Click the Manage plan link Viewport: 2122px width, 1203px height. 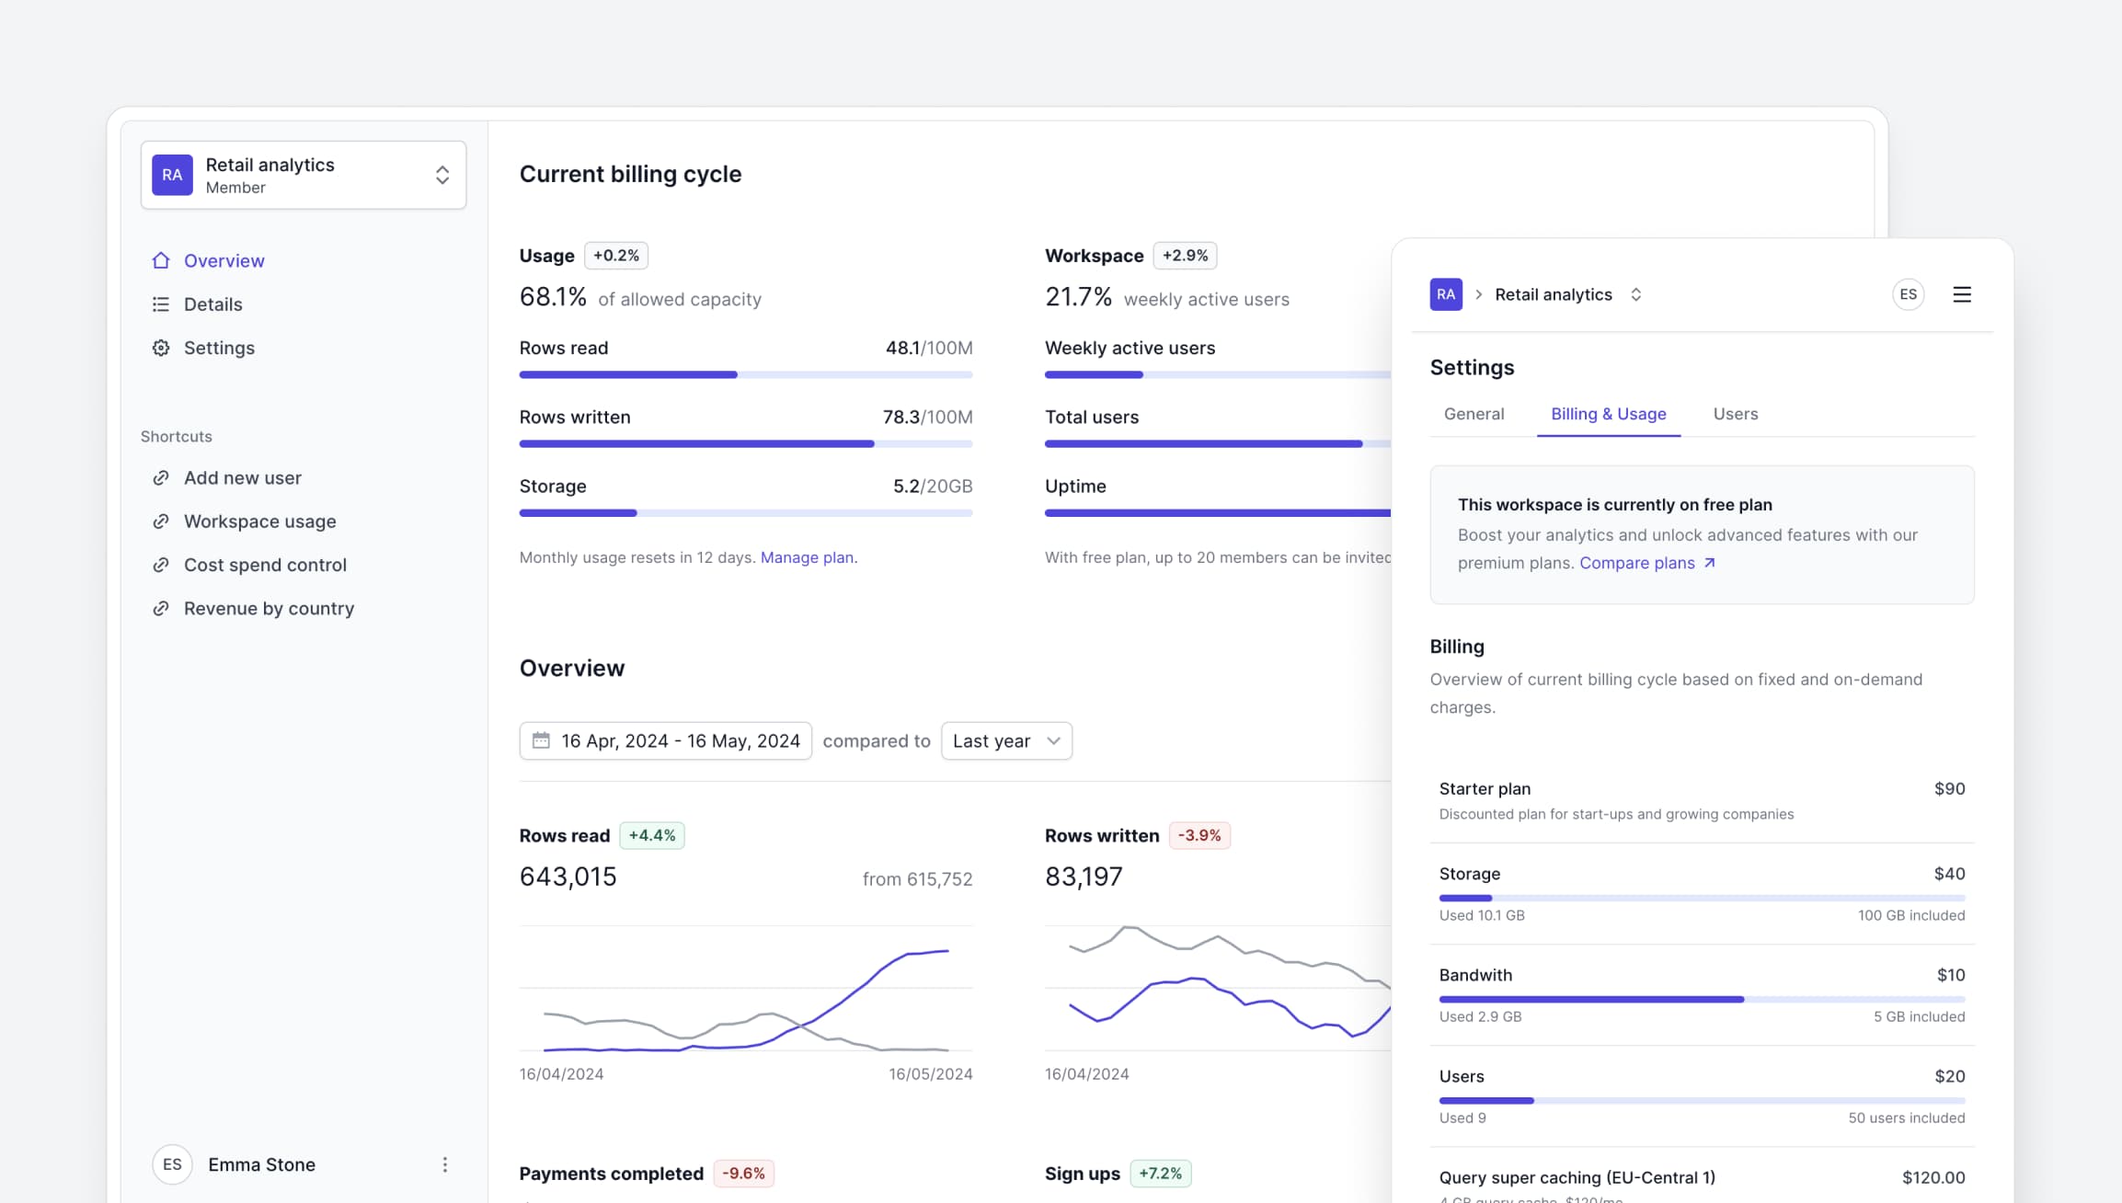807,557
